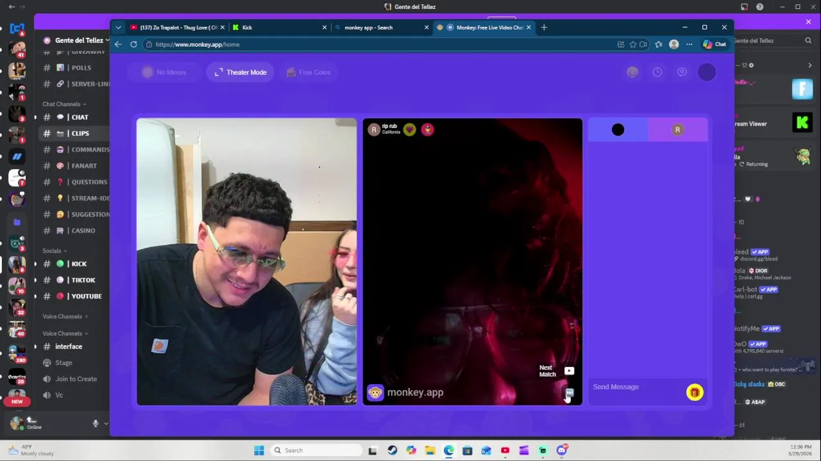The height and width of the screenshot is (461, 821).
Task: Click the dimmed No Minors button
Action: point(164,72)
